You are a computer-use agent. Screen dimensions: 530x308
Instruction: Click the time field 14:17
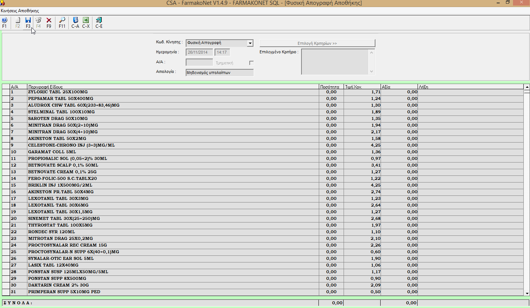pos(222,53)
